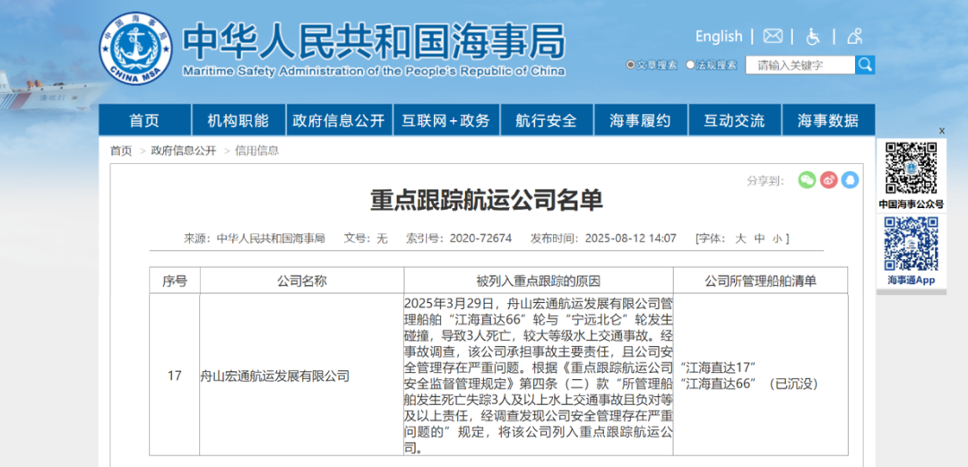This screenshot has height=467, width=968.
Task: Click the China MSA anchor logo
Action: coord(137,46)
